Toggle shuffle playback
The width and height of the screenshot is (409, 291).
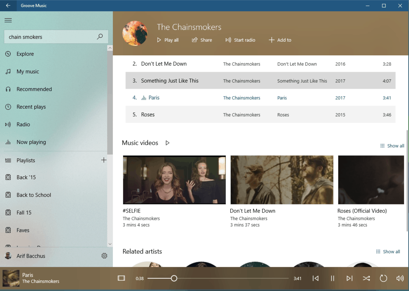(x=366, y=278)
